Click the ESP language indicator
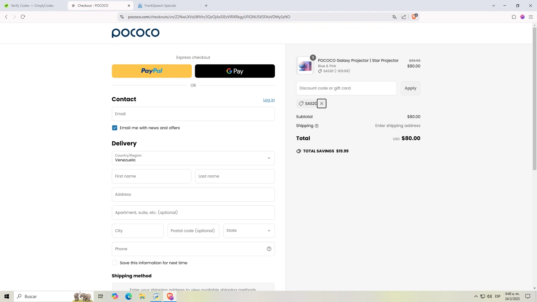The image size is (537, 302). tap(498, 296)
